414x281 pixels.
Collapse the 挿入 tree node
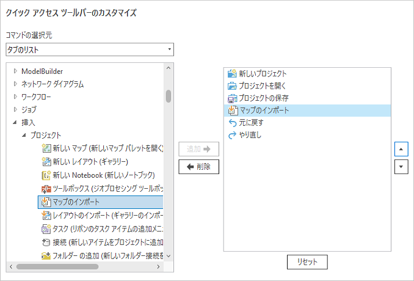click(x=15, y=123)
